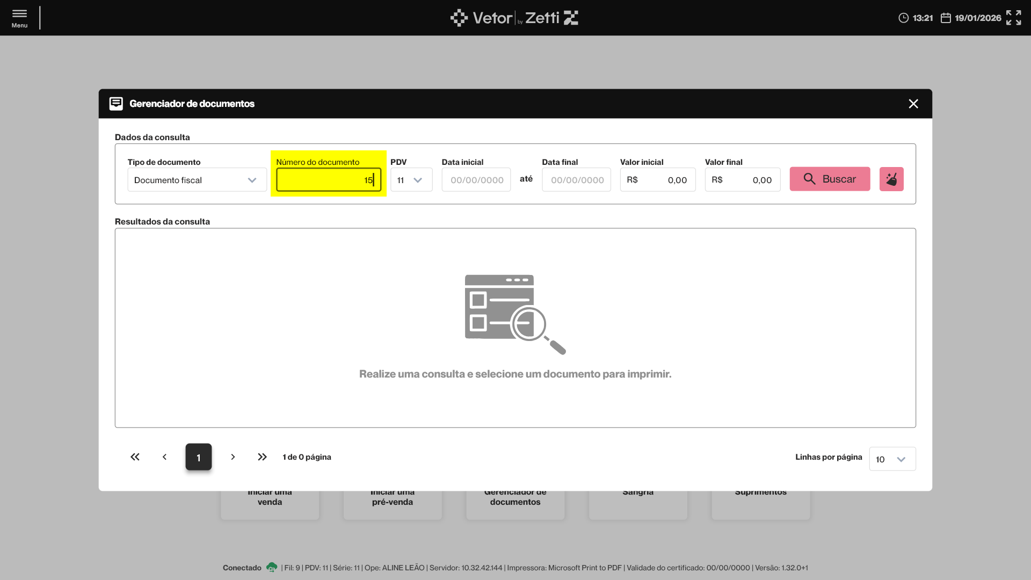This screenshot has height=580, width=1031.
Task: Toggle fullscreen mode icon
Action: click(1013, 18)
